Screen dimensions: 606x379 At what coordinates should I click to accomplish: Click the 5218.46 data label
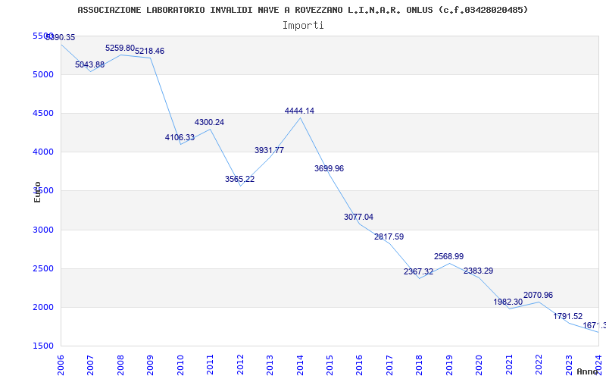point(149,51)
